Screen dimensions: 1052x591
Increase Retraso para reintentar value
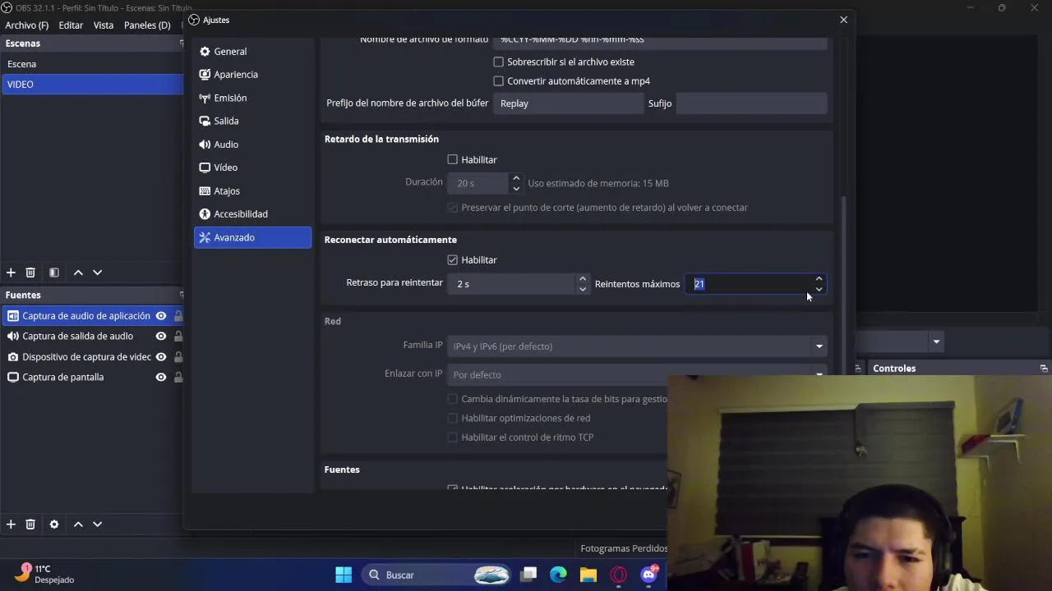583,278
